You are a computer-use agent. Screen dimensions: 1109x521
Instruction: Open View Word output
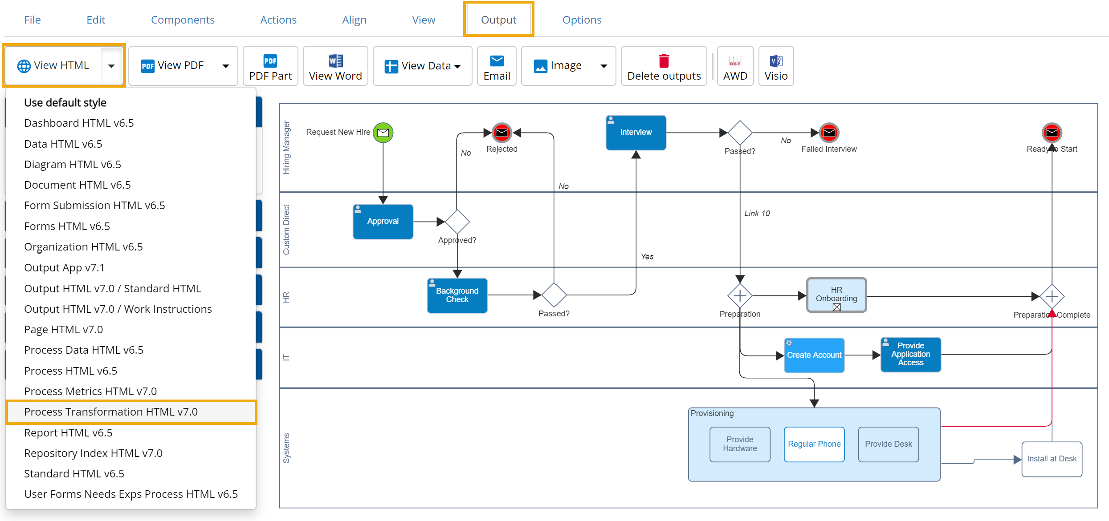coord(335,66)
